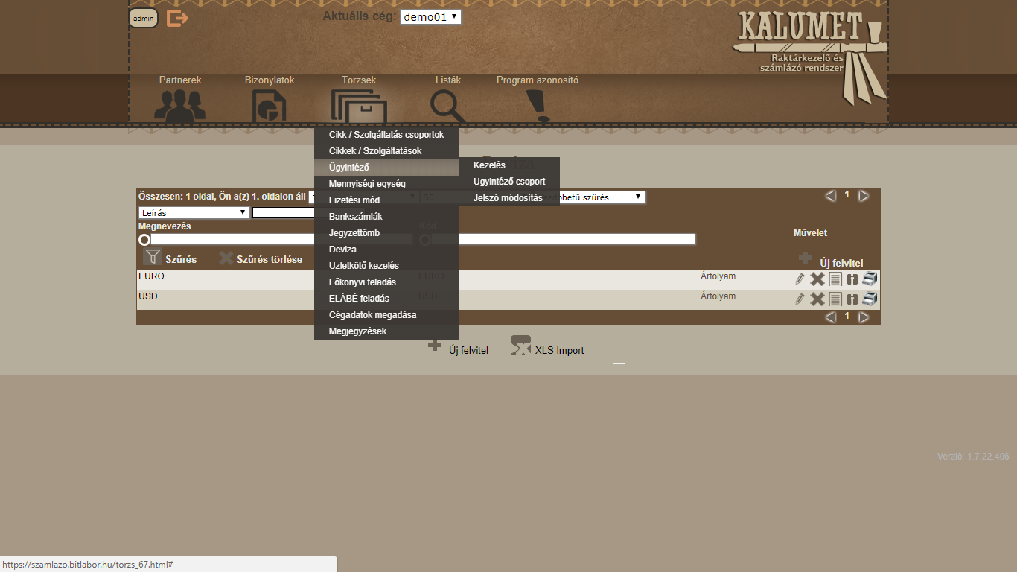
Task: Go to next page using bottom arrow
Action: click(864, 317)
